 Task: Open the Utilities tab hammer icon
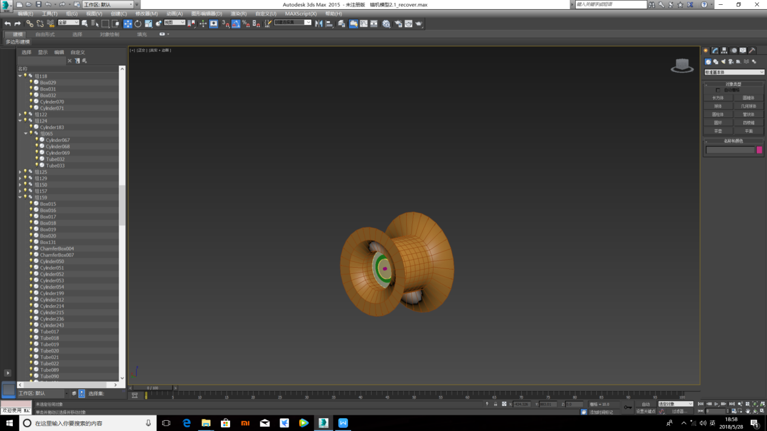tap(752, 51)
